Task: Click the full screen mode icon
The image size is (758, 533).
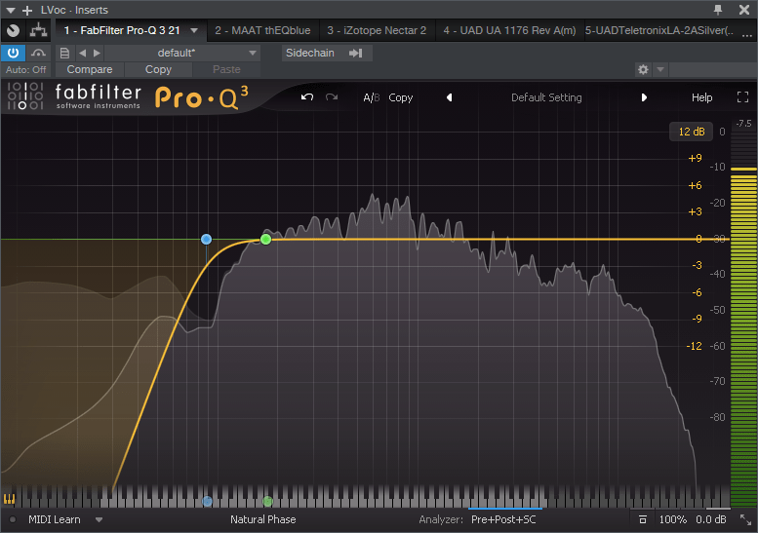Action: tap(742, 97)
